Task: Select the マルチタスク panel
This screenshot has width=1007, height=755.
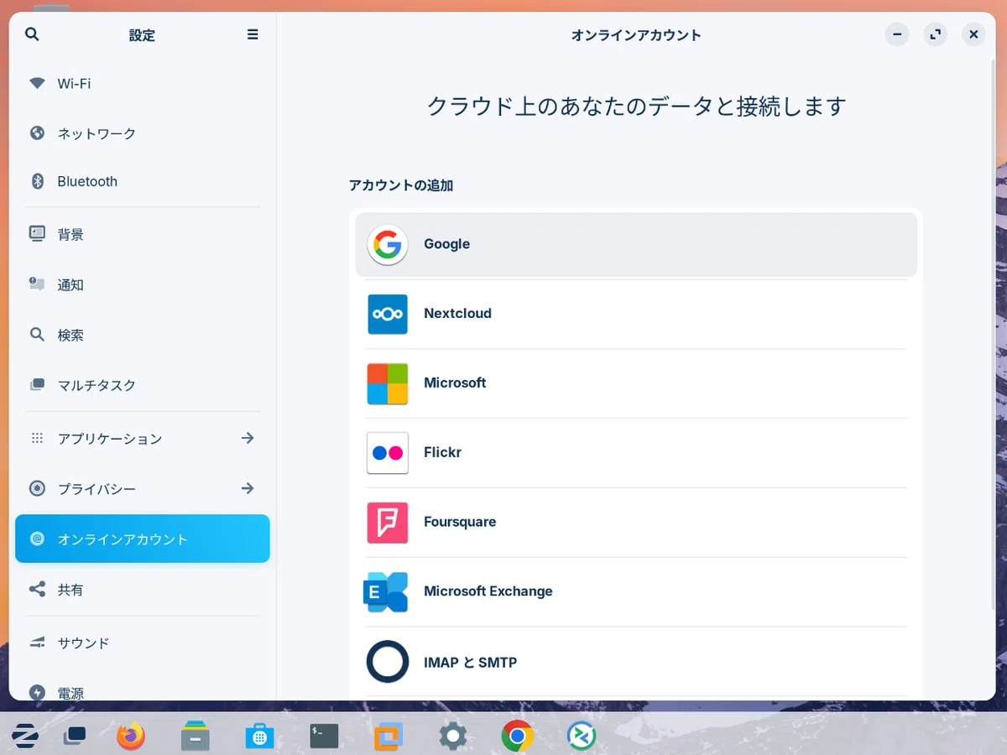Action: tap(143, 385)
